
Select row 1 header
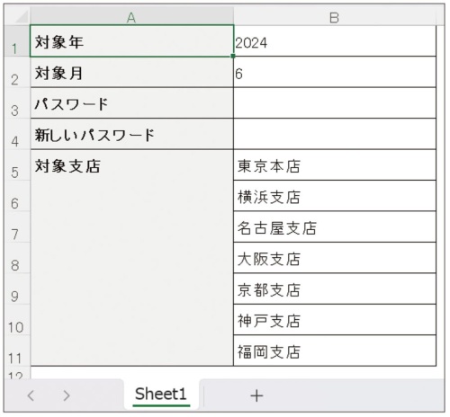pos(17,41)
